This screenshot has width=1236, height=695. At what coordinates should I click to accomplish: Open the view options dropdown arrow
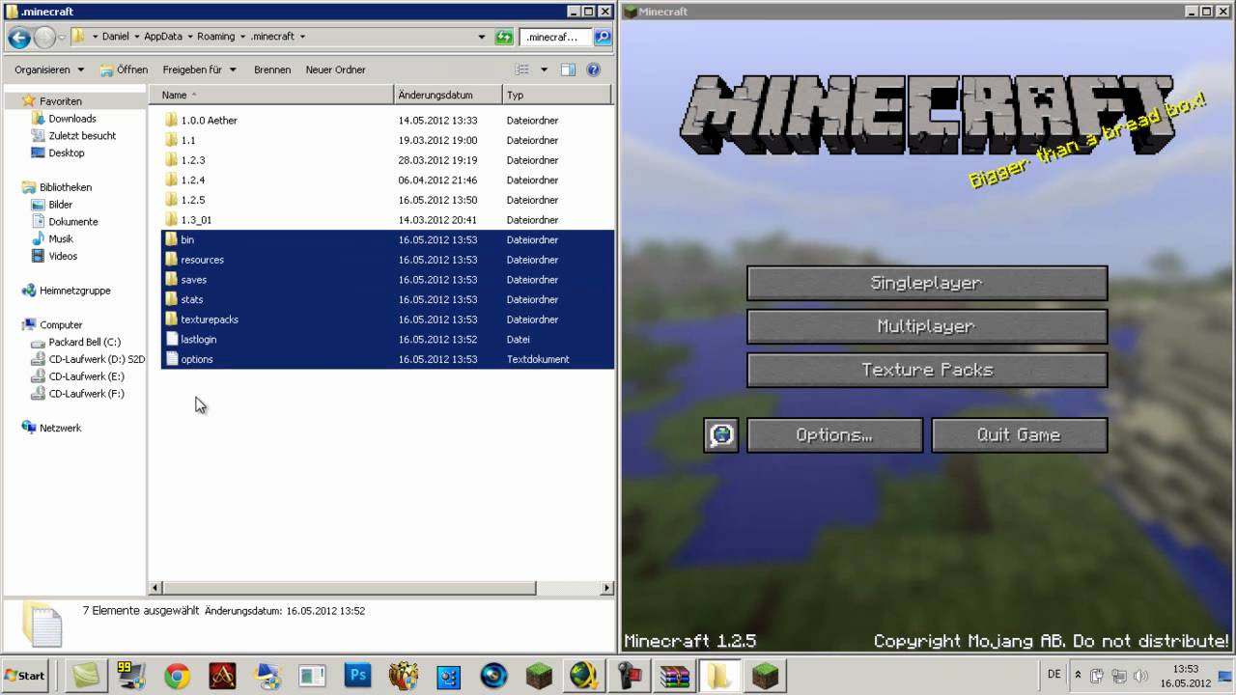coord(544,69)
